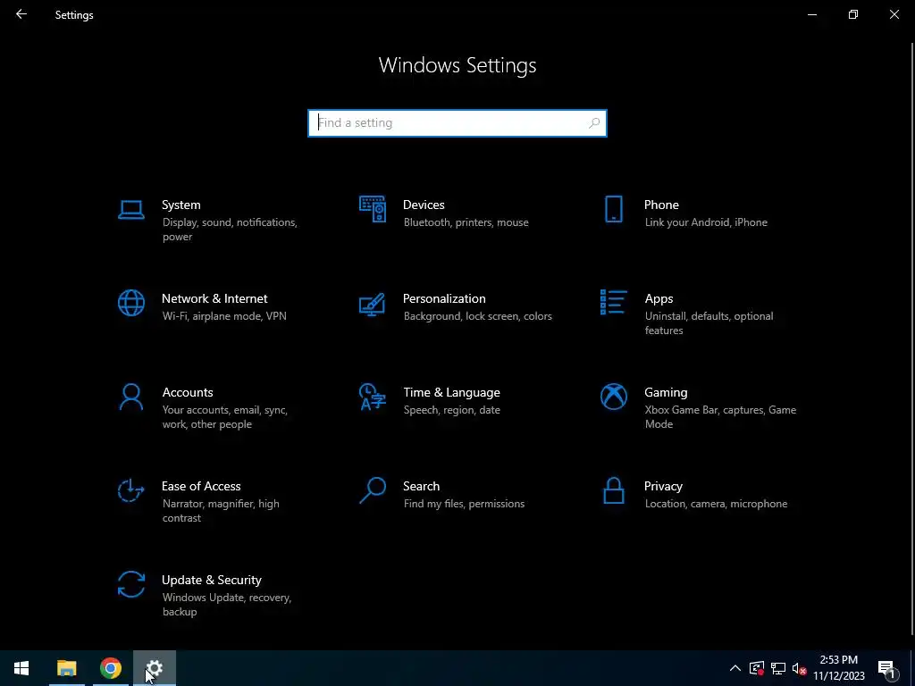Click 'Display, sound, notifications, power' text
Image resolution: width=915 pixels, height=686 pixels.
pos(230,230)
